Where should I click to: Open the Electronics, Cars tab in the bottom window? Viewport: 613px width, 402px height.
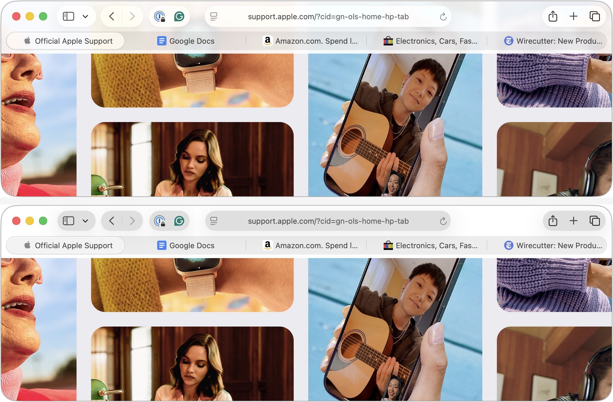click(431, 246)
